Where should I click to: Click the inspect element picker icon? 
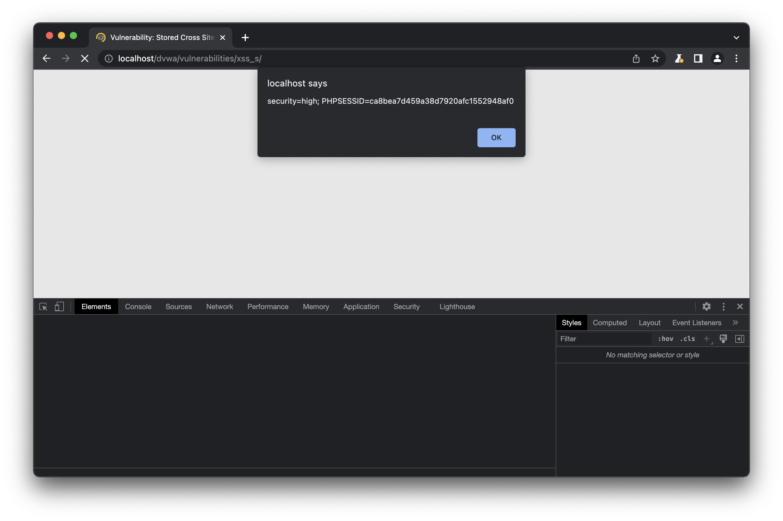(43, 306)
